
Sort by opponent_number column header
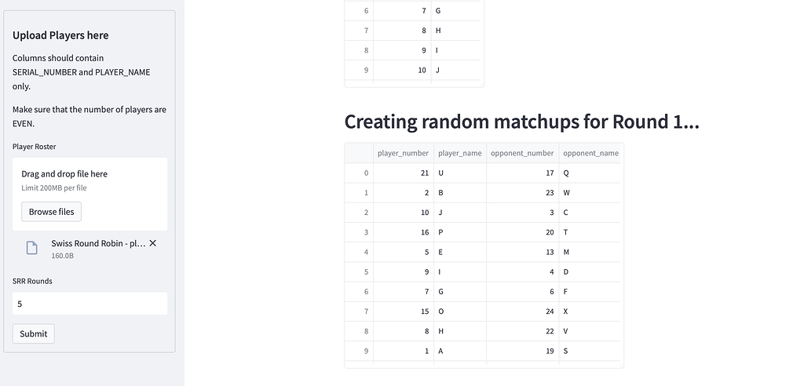tap(522, 153)
